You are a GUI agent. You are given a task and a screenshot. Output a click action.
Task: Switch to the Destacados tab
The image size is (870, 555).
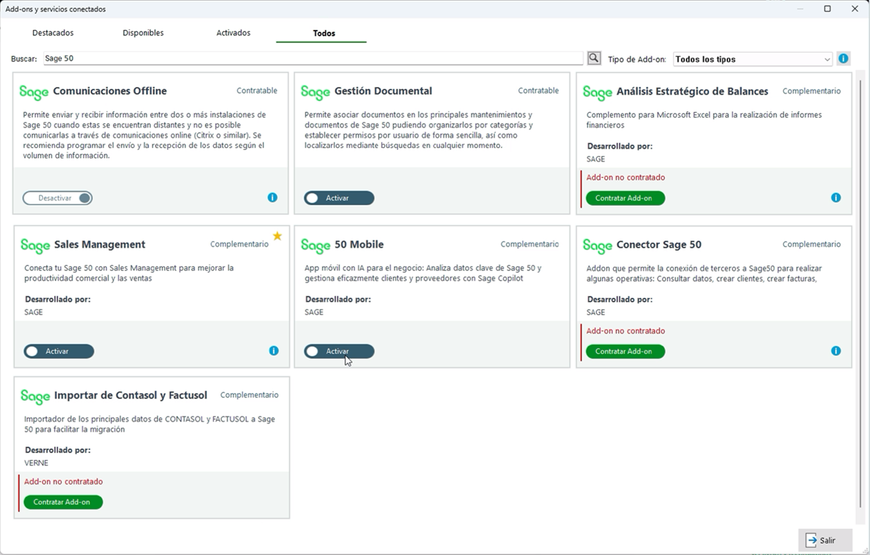53,33
